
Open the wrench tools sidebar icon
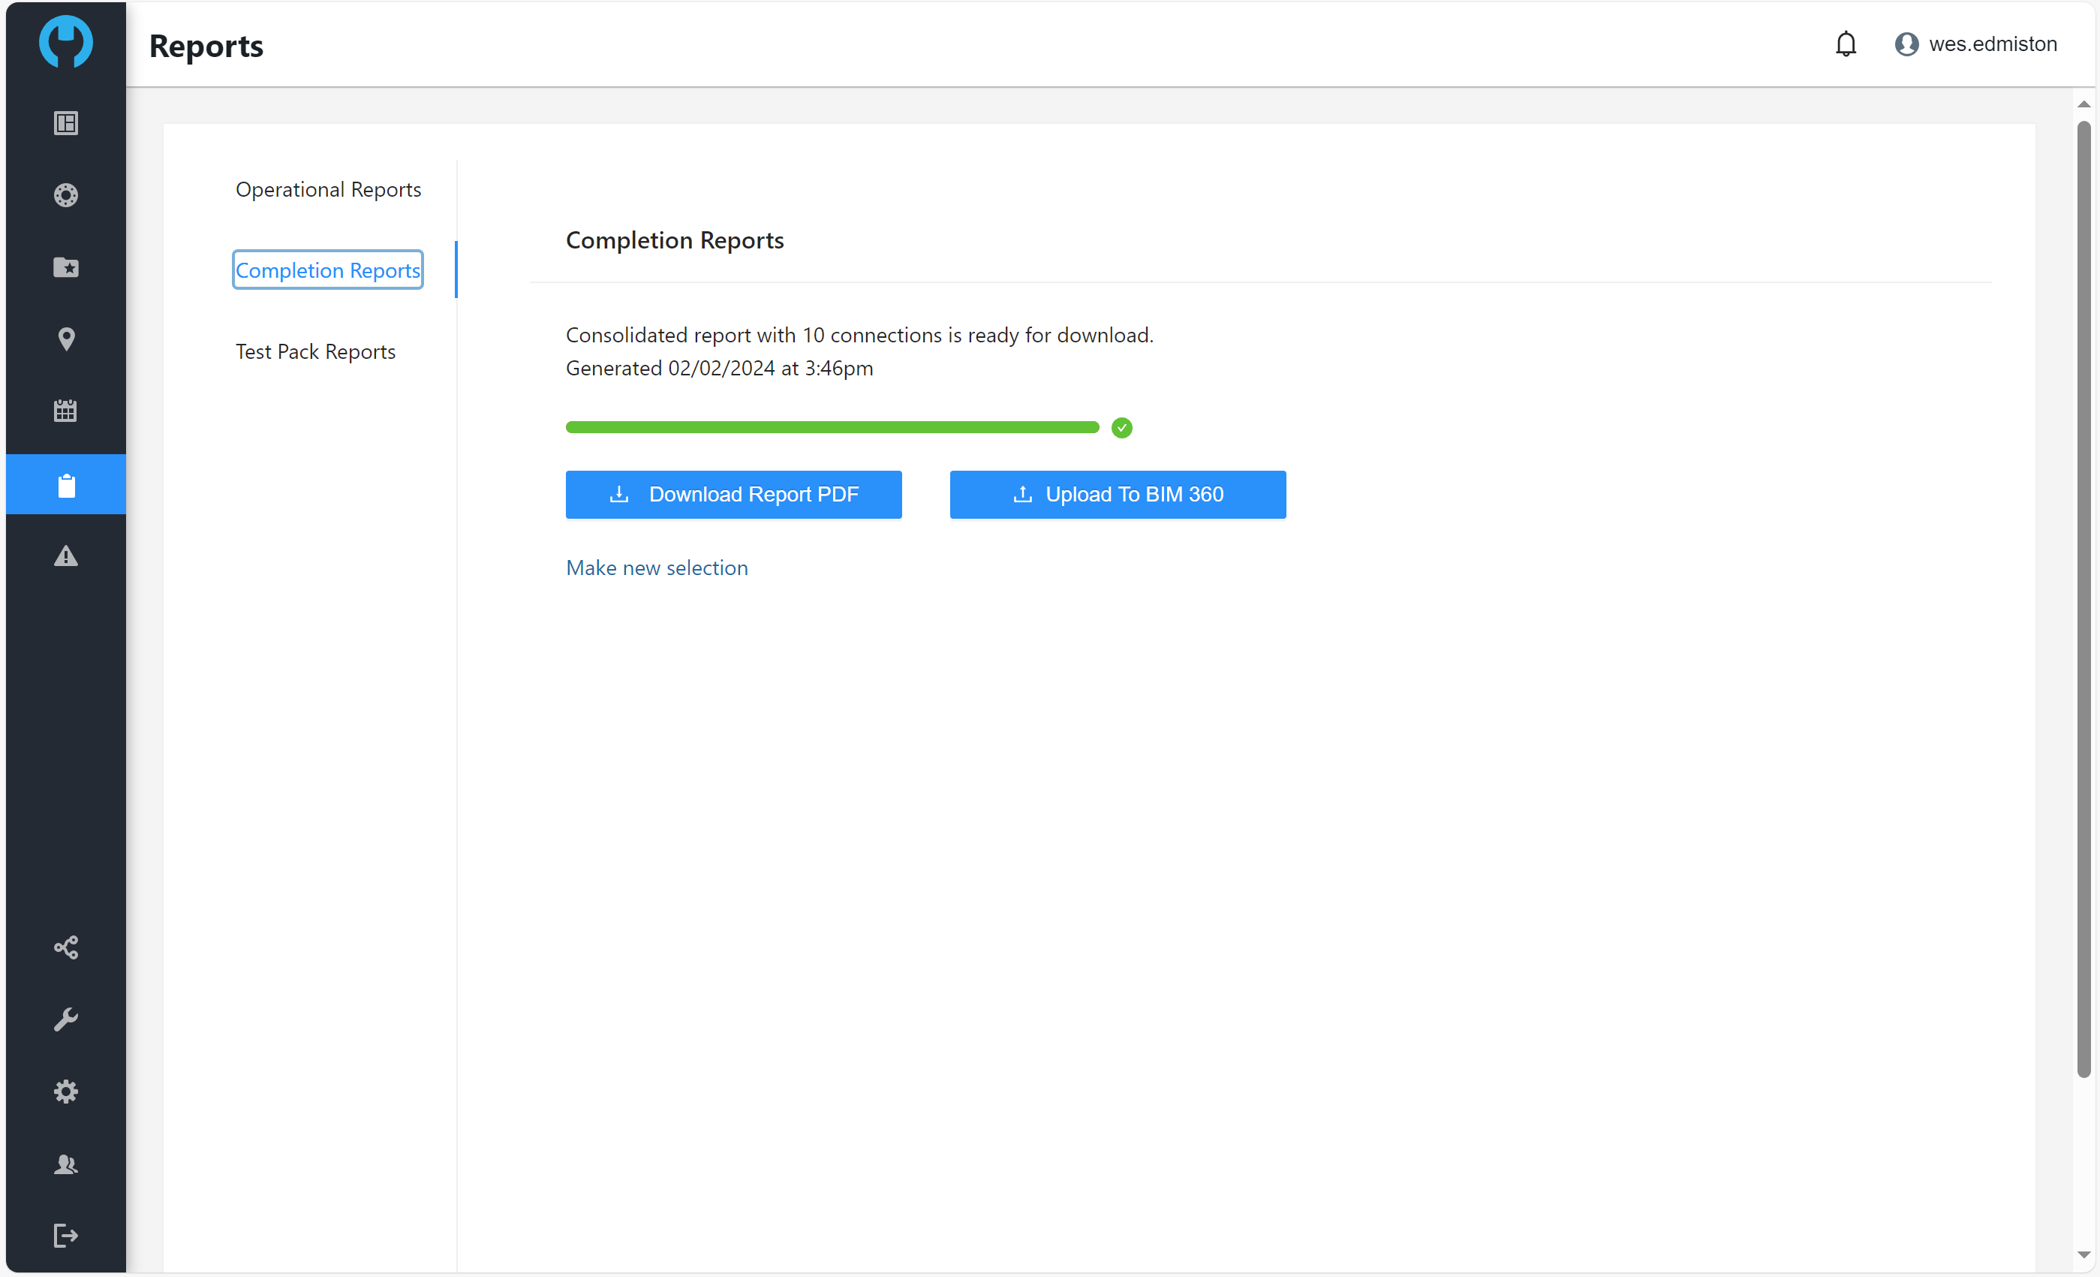[65, 1019]
